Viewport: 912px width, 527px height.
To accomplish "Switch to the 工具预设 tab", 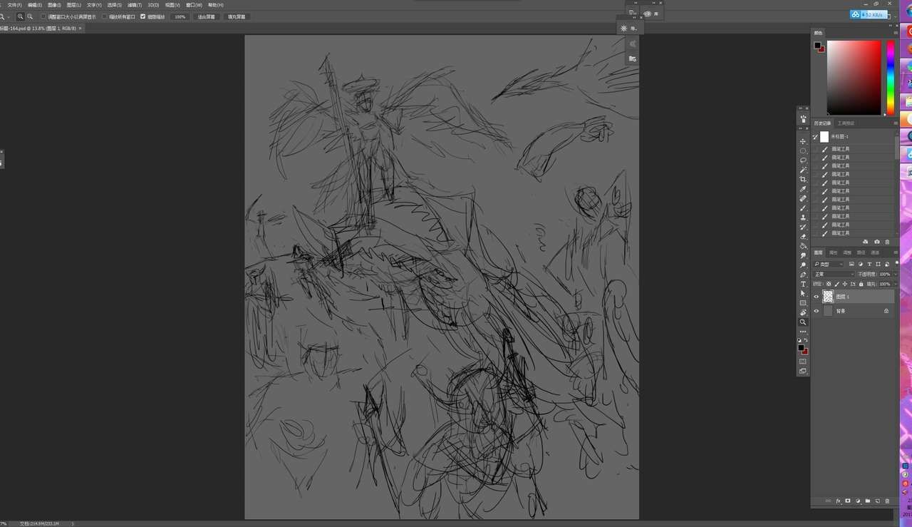I will pyautogui.click(x=846, y=123).
